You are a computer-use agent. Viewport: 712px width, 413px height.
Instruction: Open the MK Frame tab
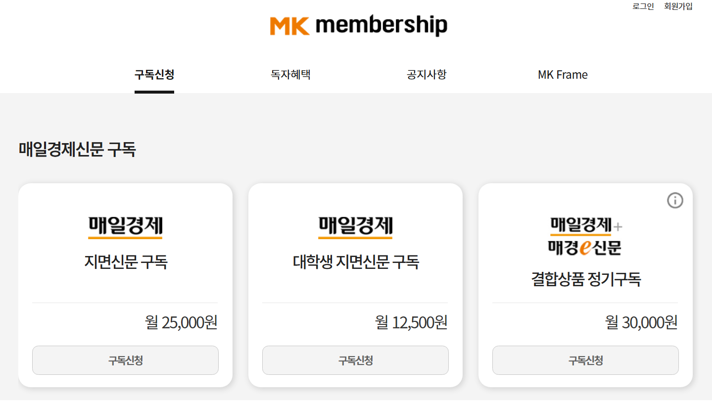click(562, 74)
